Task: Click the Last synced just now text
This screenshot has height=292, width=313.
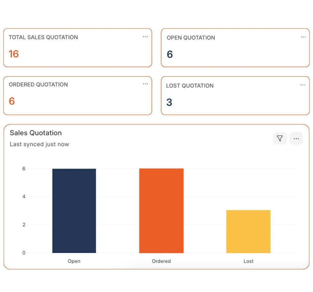Action: (39, 144)
